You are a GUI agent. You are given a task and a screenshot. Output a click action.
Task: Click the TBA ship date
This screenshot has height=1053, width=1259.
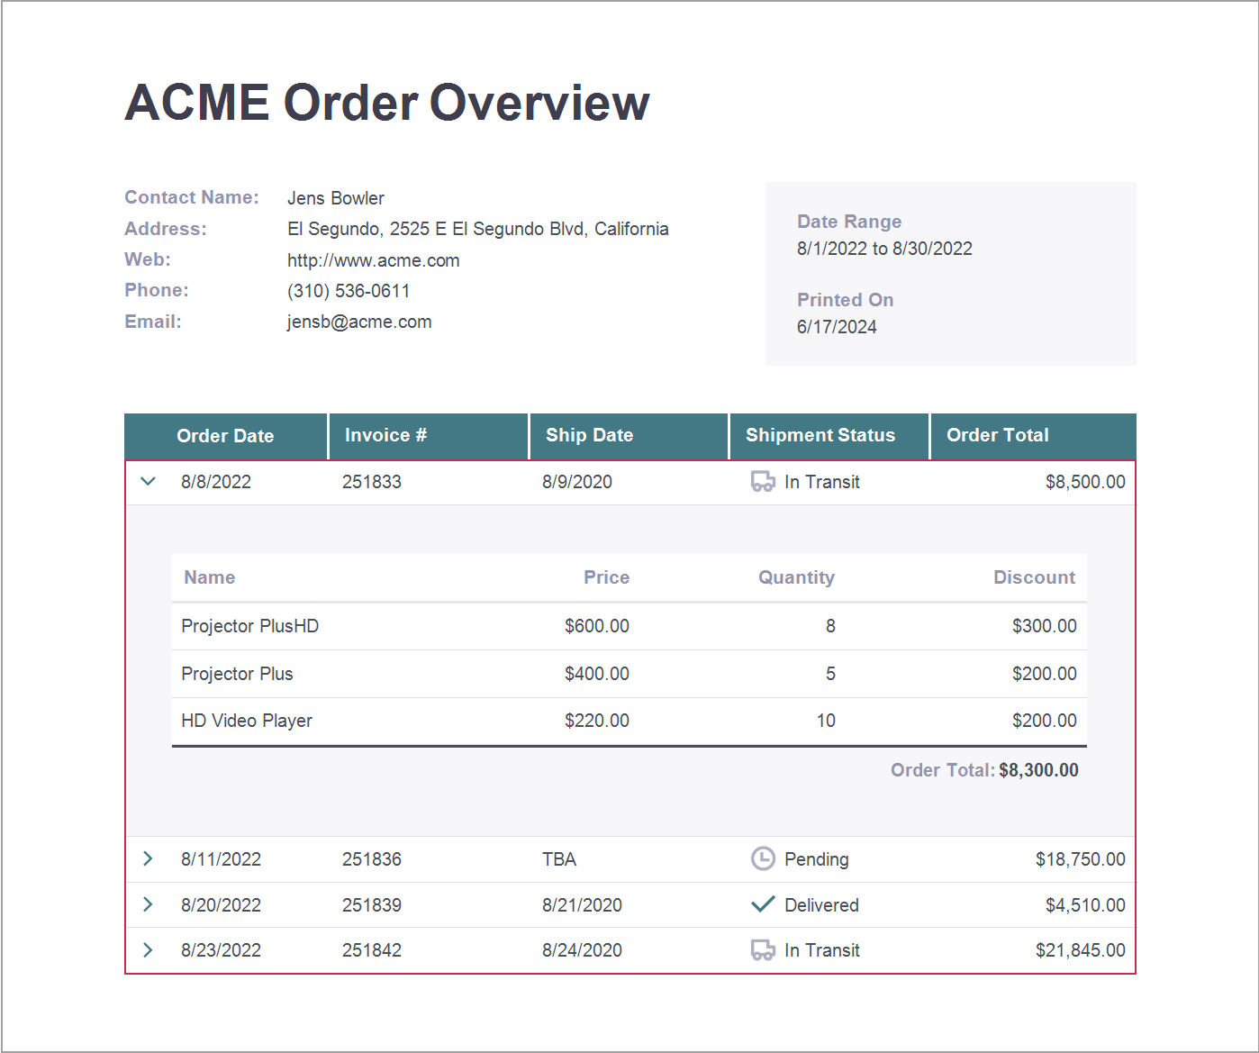(x=559, y=859)
